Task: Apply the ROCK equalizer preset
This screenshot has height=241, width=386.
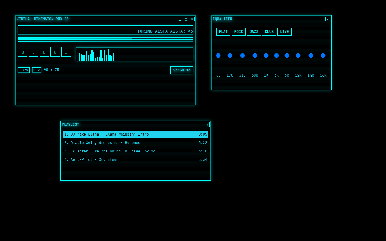Action: click(239, 32)
